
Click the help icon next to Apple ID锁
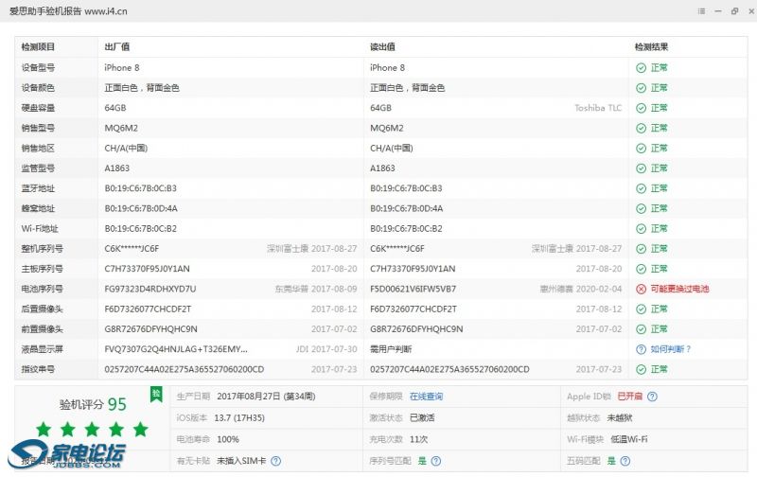click(x=652, y=397)
